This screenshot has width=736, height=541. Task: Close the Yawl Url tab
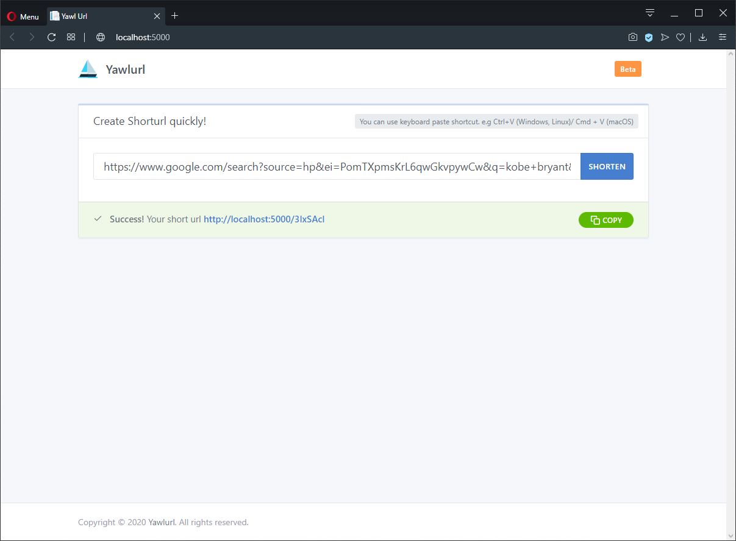pos(157,16)
